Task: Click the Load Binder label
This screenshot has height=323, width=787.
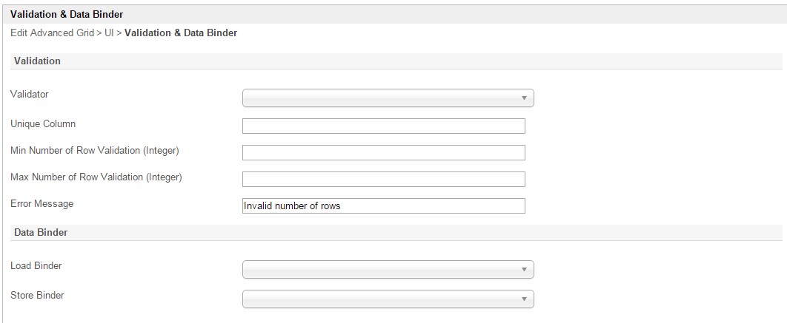Action: coord(36,265)
